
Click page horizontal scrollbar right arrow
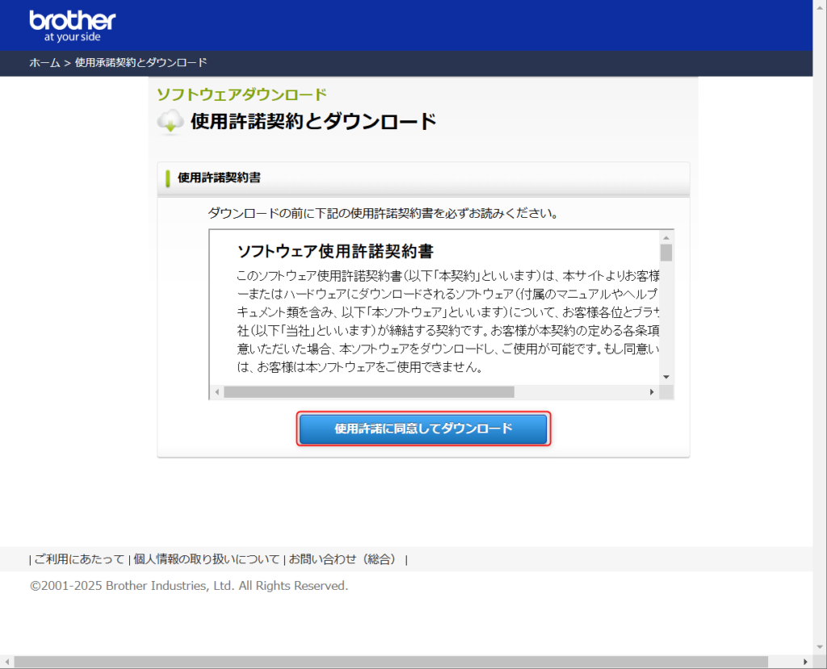click(x=805, y=662)
